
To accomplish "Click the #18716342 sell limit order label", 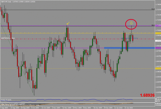I will (x=8, y=38).
